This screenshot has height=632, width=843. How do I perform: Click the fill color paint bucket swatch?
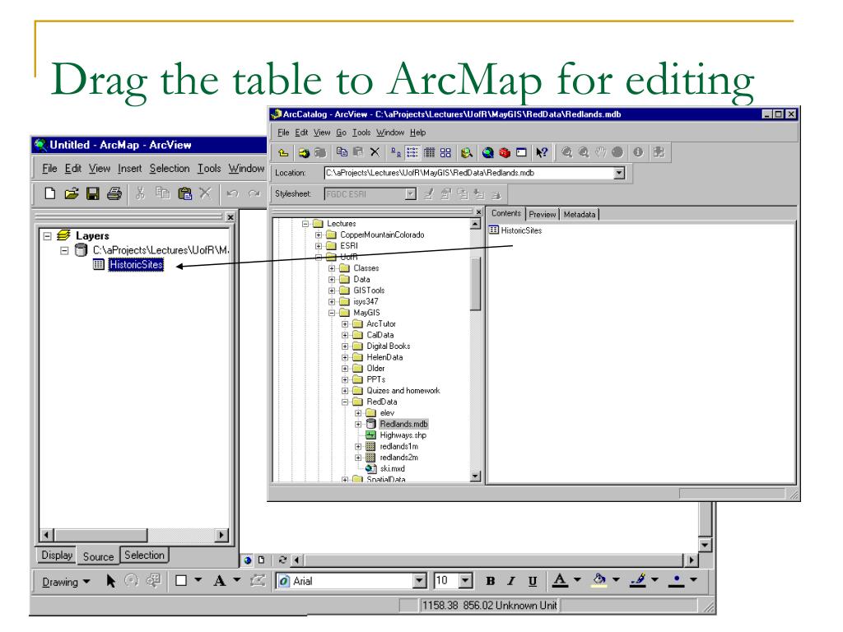click(599, 580)
